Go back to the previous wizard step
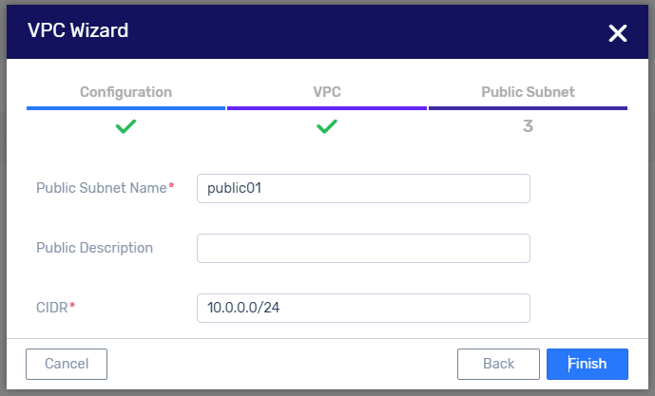Image resolution: width=655 pixels, height=396 pixels. pyautogui.click(x=498, y=364)
